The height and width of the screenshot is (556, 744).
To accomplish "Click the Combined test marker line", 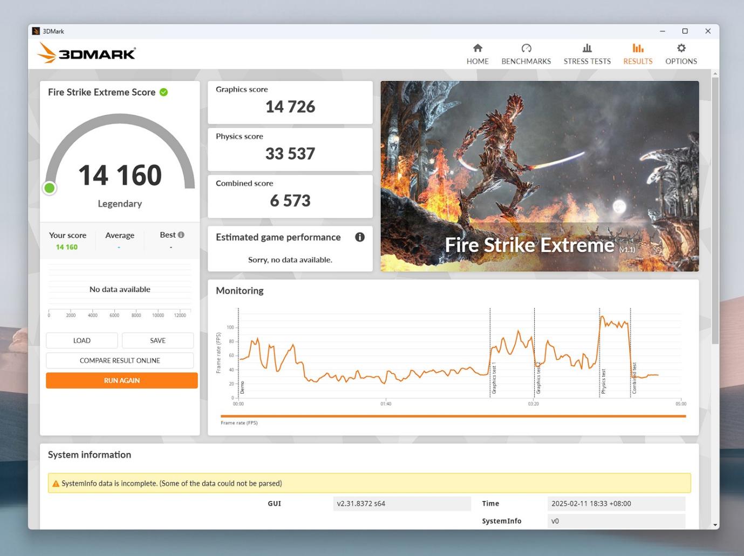I will click(x=630, y=353).
